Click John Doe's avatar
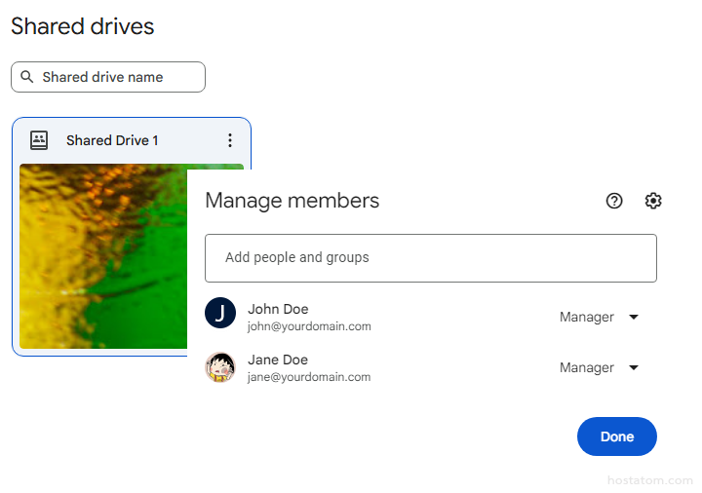 (220, 313)
